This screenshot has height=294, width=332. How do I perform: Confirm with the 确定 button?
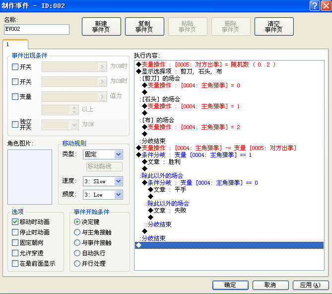click(x=230, y=285)
